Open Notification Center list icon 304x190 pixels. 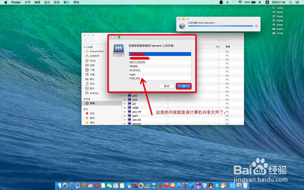coord(297,2)
